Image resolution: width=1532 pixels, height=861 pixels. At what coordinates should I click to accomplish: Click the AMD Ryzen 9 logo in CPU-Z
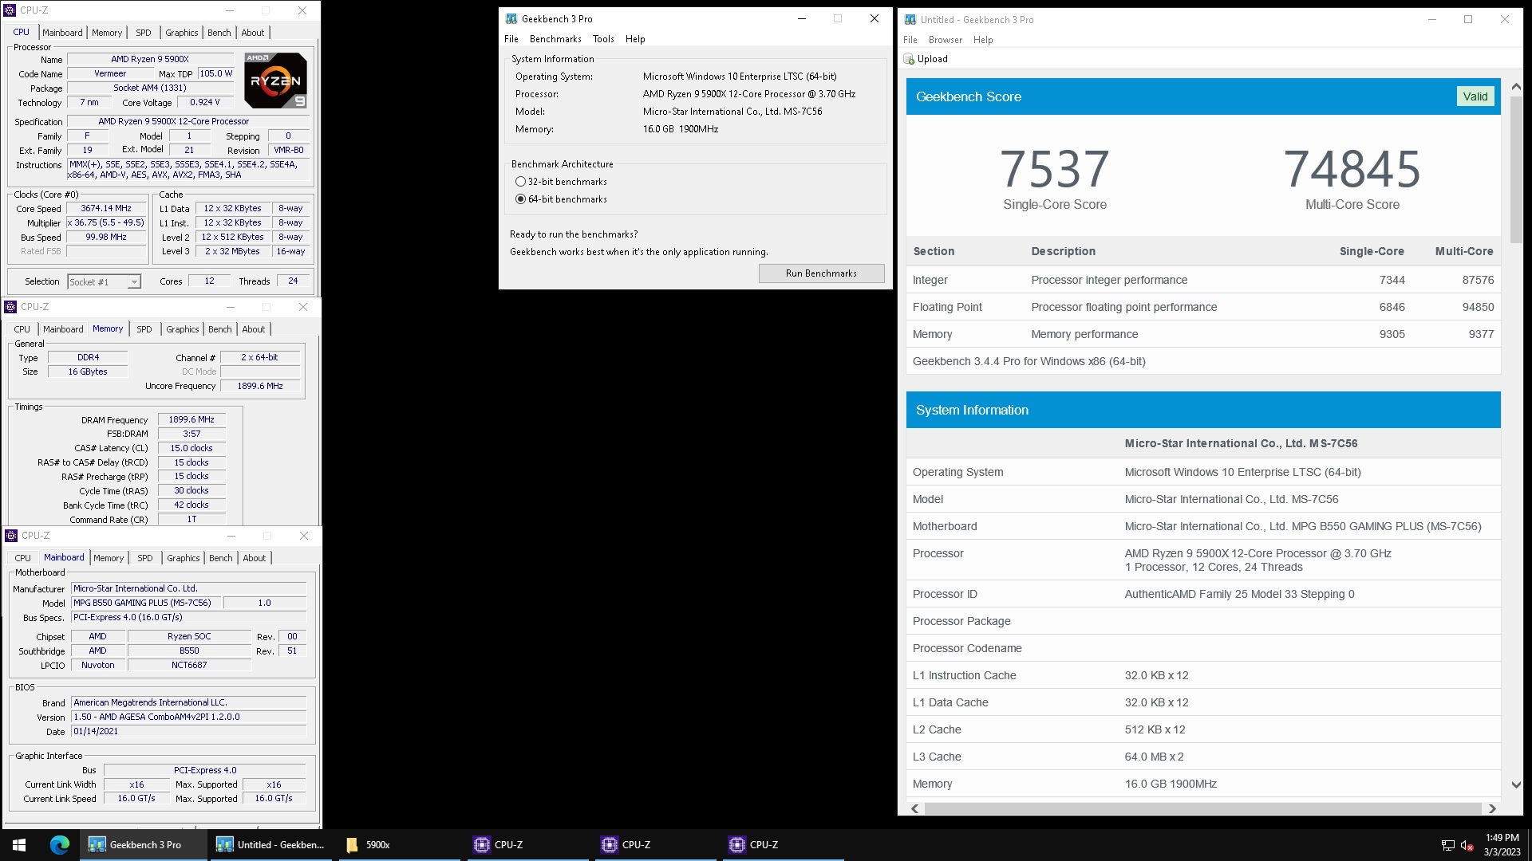[275, 81]
